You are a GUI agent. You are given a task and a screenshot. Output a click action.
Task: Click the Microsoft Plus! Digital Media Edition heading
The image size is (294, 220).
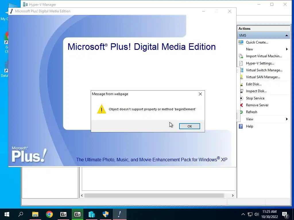[142, 47]
